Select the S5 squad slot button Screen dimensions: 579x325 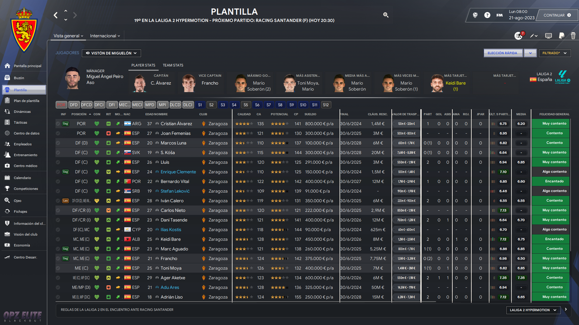click(246, 105)
